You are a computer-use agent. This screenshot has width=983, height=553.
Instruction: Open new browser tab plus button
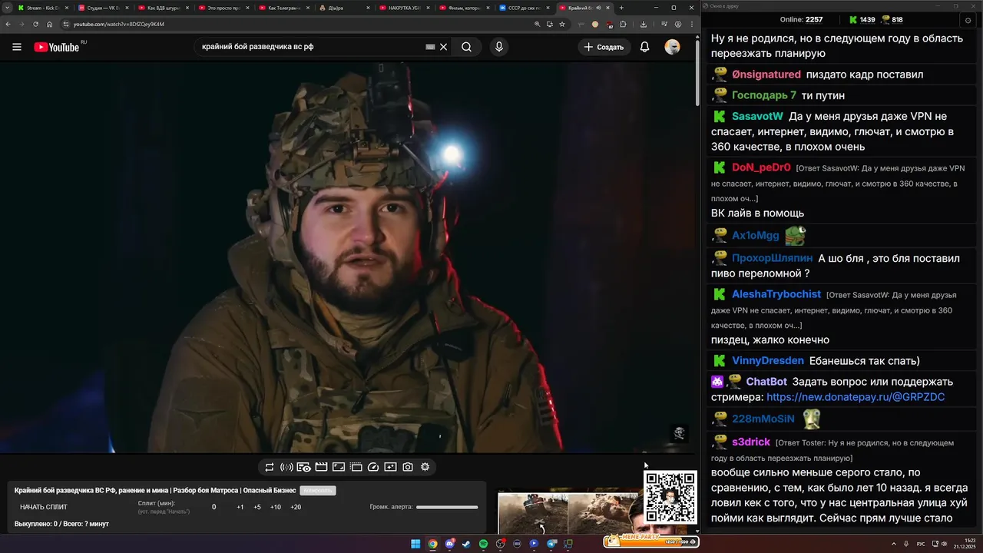point(621,8)
